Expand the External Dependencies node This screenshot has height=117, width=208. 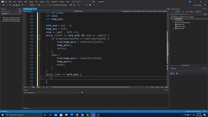pyautogui.click(x=173, y=23)
